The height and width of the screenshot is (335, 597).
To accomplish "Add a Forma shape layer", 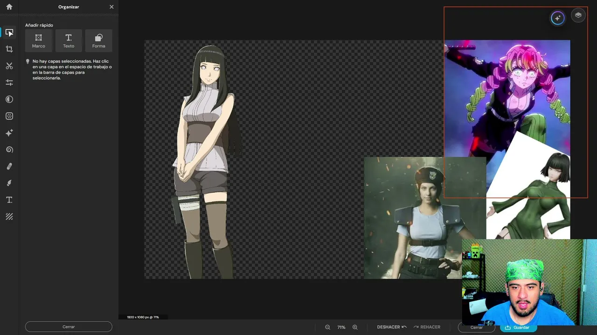I will (x=99, y=40).
